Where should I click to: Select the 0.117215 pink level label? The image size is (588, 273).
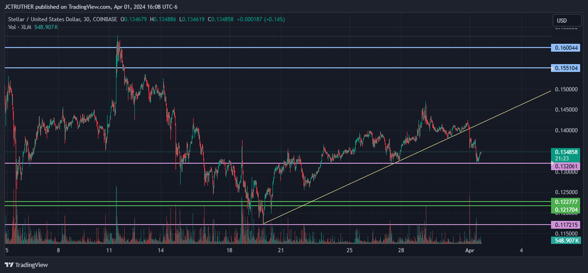(567, 225)
